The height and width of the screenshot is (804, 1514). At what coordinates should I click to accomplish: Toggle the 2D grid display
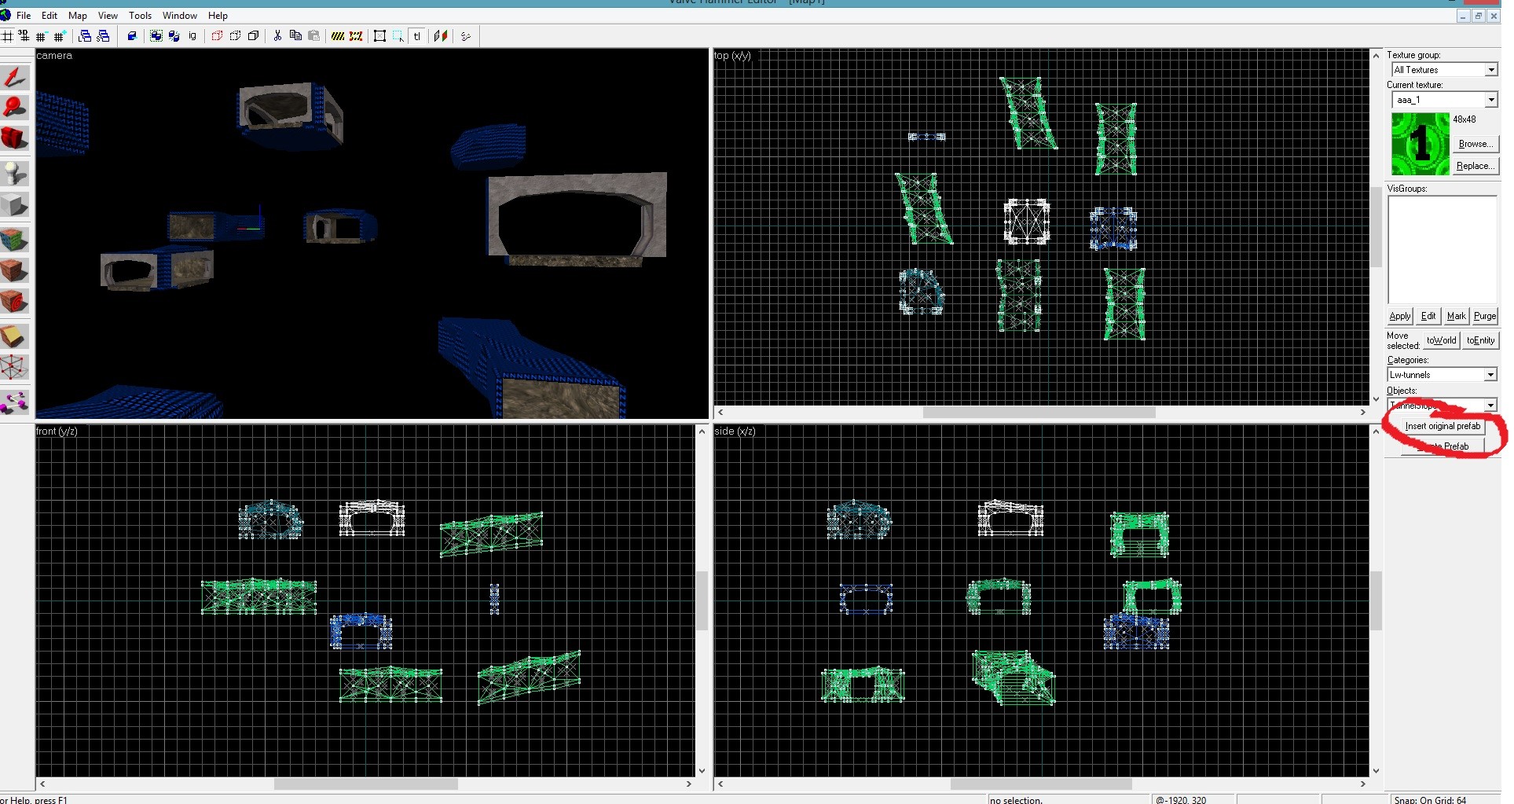(x=7, y=36)
